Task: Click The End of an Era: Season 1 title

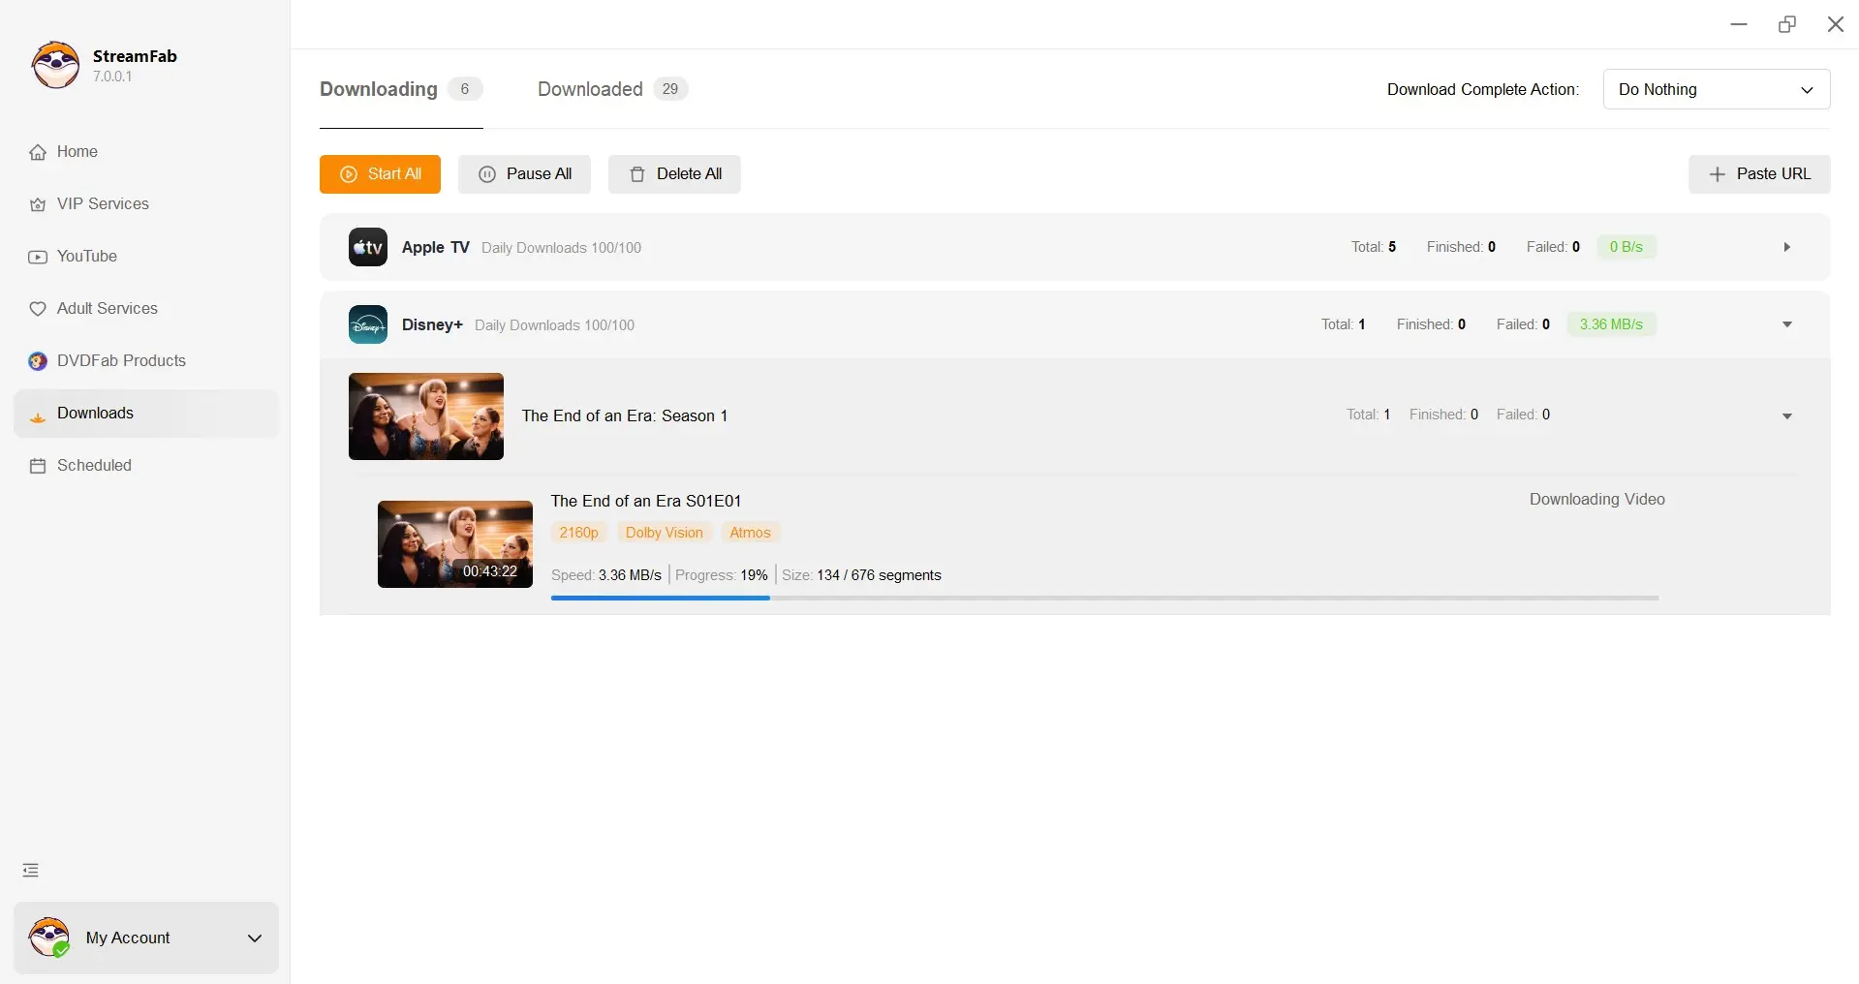Action: point(625,415)
